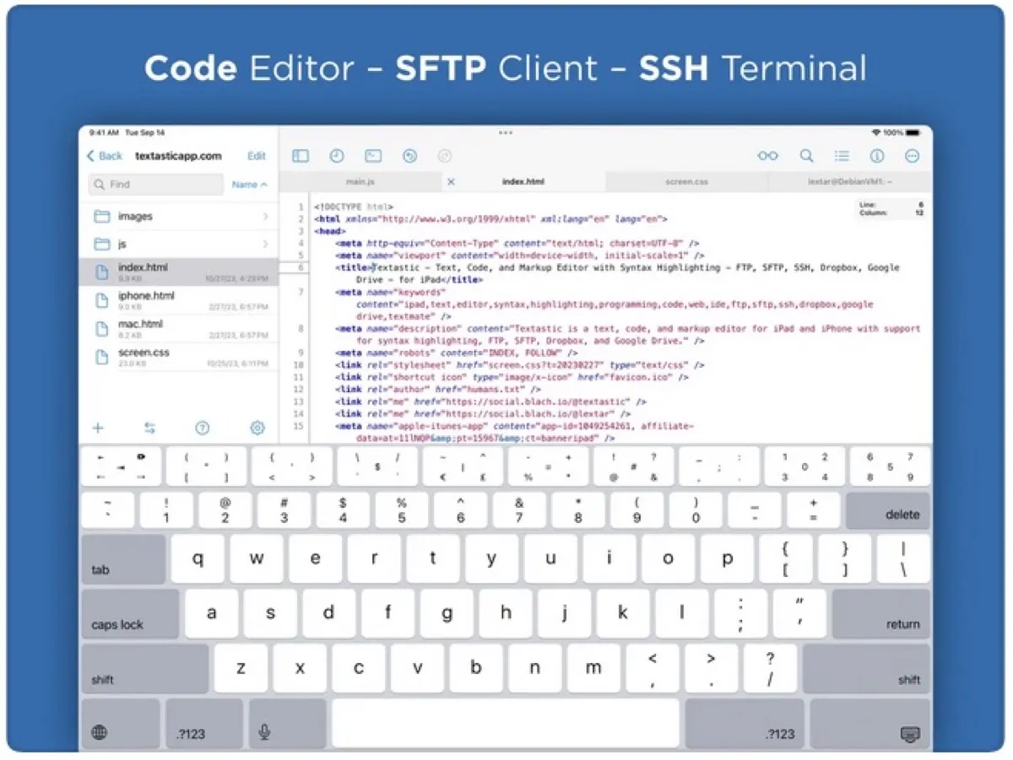Image resolution: width=1013 pixels, height=760 pixels.
Task: Tap the battery indicator in status bar
Action: click(914, 132)
